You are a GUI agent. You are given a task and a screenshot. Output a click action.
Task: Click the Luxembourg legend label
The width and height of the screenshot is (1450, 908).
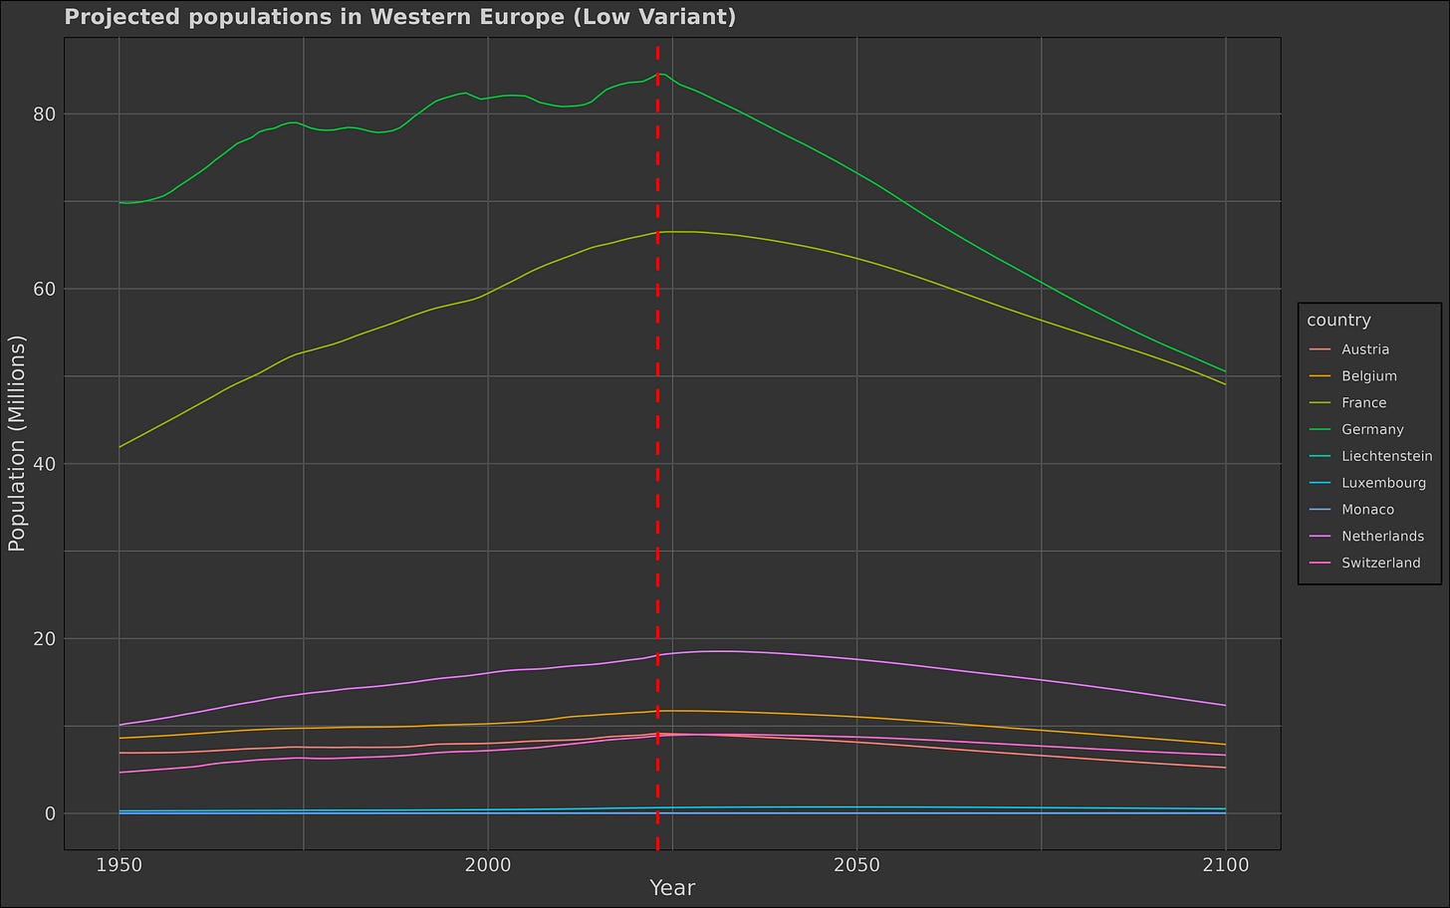pos(1384,483)
